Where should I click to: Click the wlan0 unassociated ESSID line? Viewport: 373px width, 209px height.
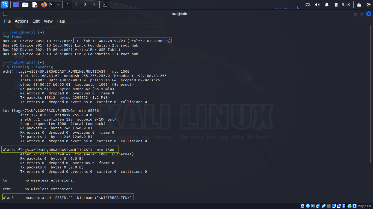(x=67, y=198)
